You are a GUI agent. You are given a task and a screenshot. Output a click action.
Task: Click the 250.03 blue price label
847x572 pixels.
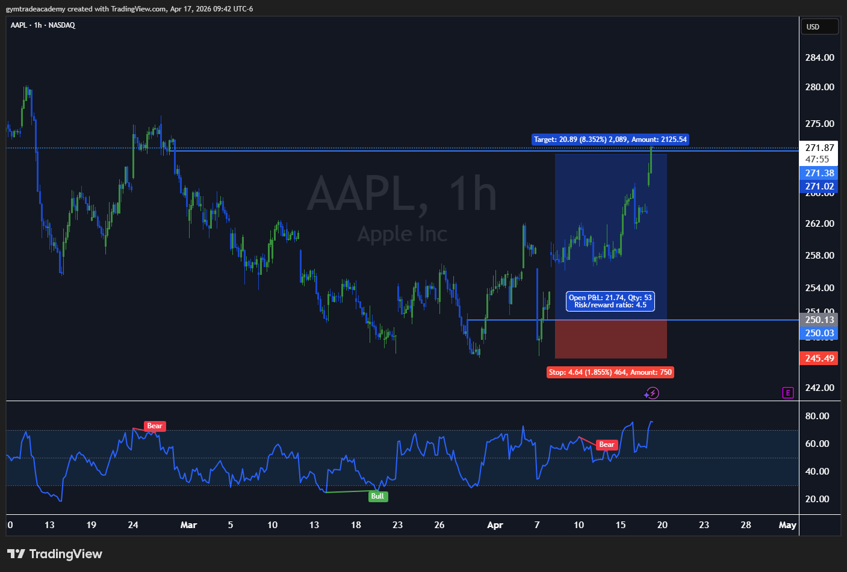pos(819,333)
